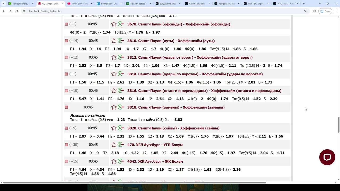Open link 3812 удары от ворот
340x191 pixels.
point(190,57)
